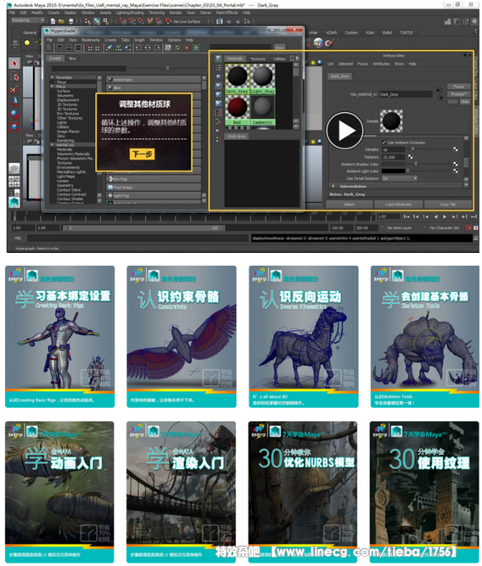Click the yellow 下一步 button

[x=143, y=154]
